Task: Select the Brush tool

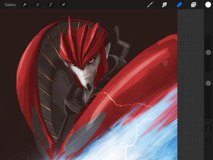Action: [150, 5]
